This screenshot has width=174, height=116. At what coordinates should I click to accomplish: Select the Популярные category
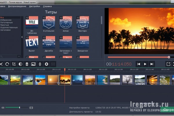[x=6, y=23]
